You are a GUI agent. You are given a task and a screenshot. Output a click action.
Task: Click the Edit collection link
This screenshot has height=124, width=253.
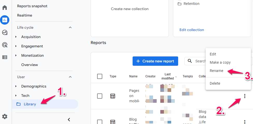point(192,30)
